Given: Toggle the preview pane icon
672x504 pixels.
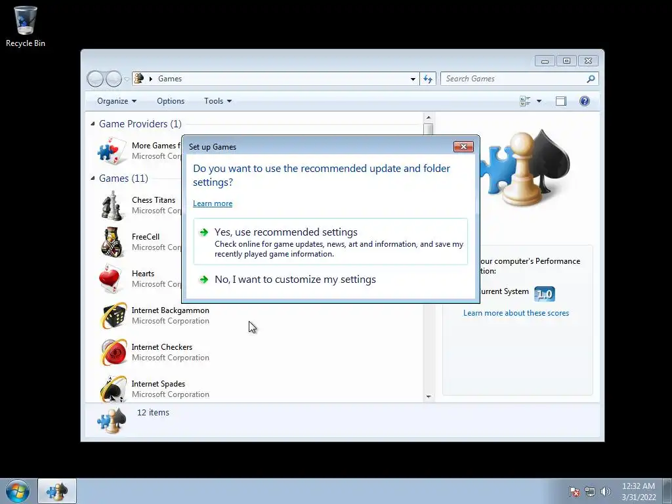Looking at the screenshot, I should coord(560,101).
